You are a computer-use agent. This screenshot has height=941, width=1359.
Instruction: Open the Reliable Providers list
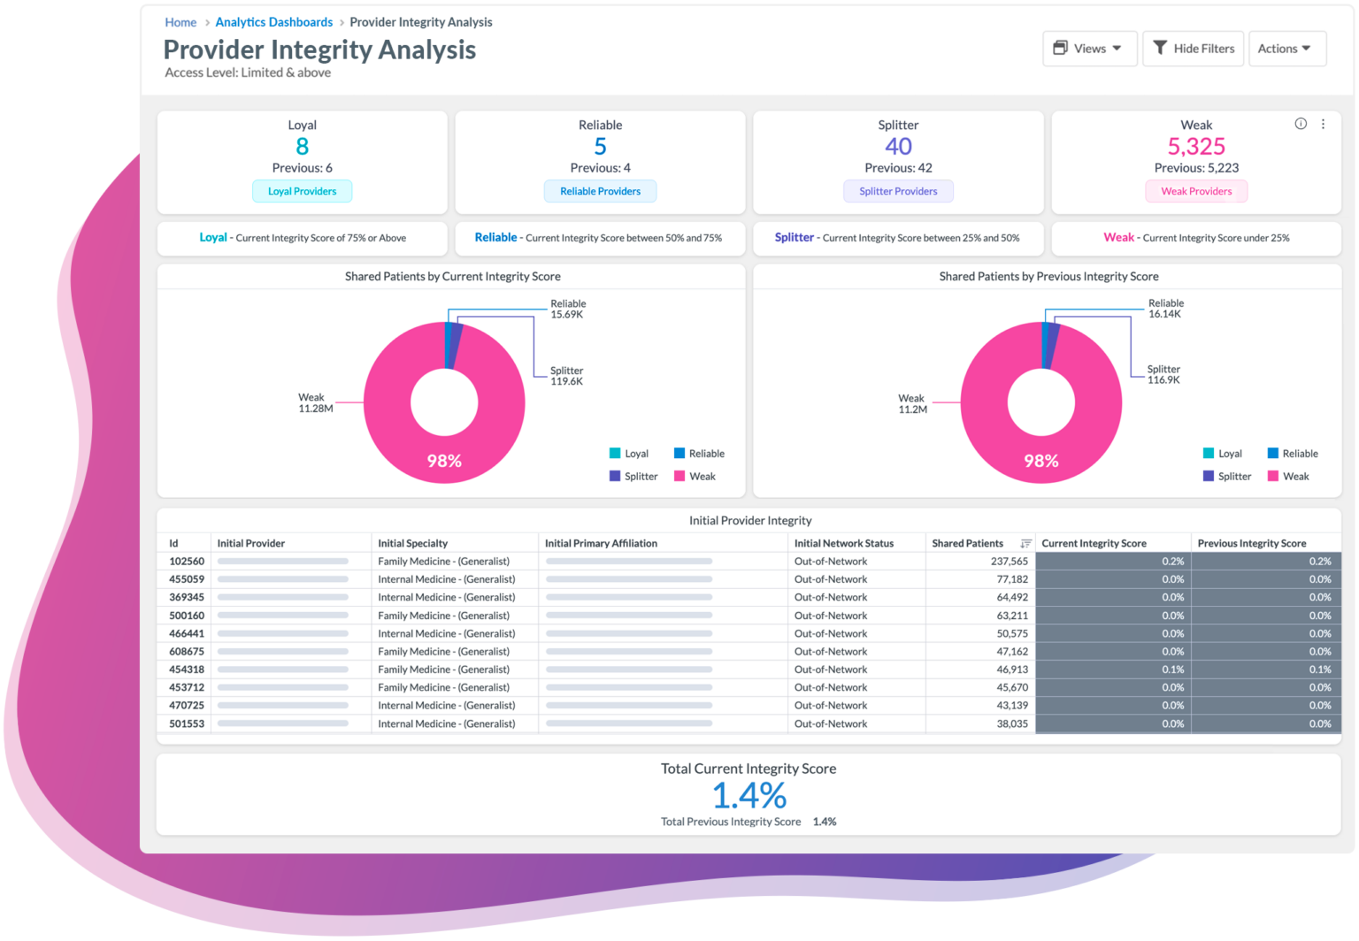pyautogui.click(x=600, y=191)
